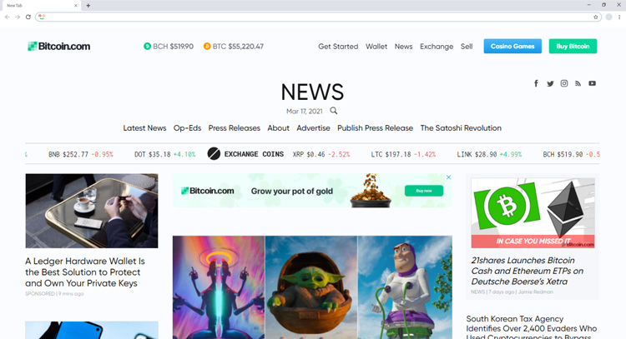Click the Mar 17, 2021 date text
The image size is (626, 339).
(304, 111)
